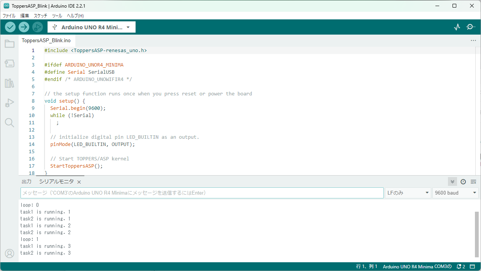Toggle timestamps in the serial monitor
The height and width of the screenshot is (271, 481).
click(463, 181)
